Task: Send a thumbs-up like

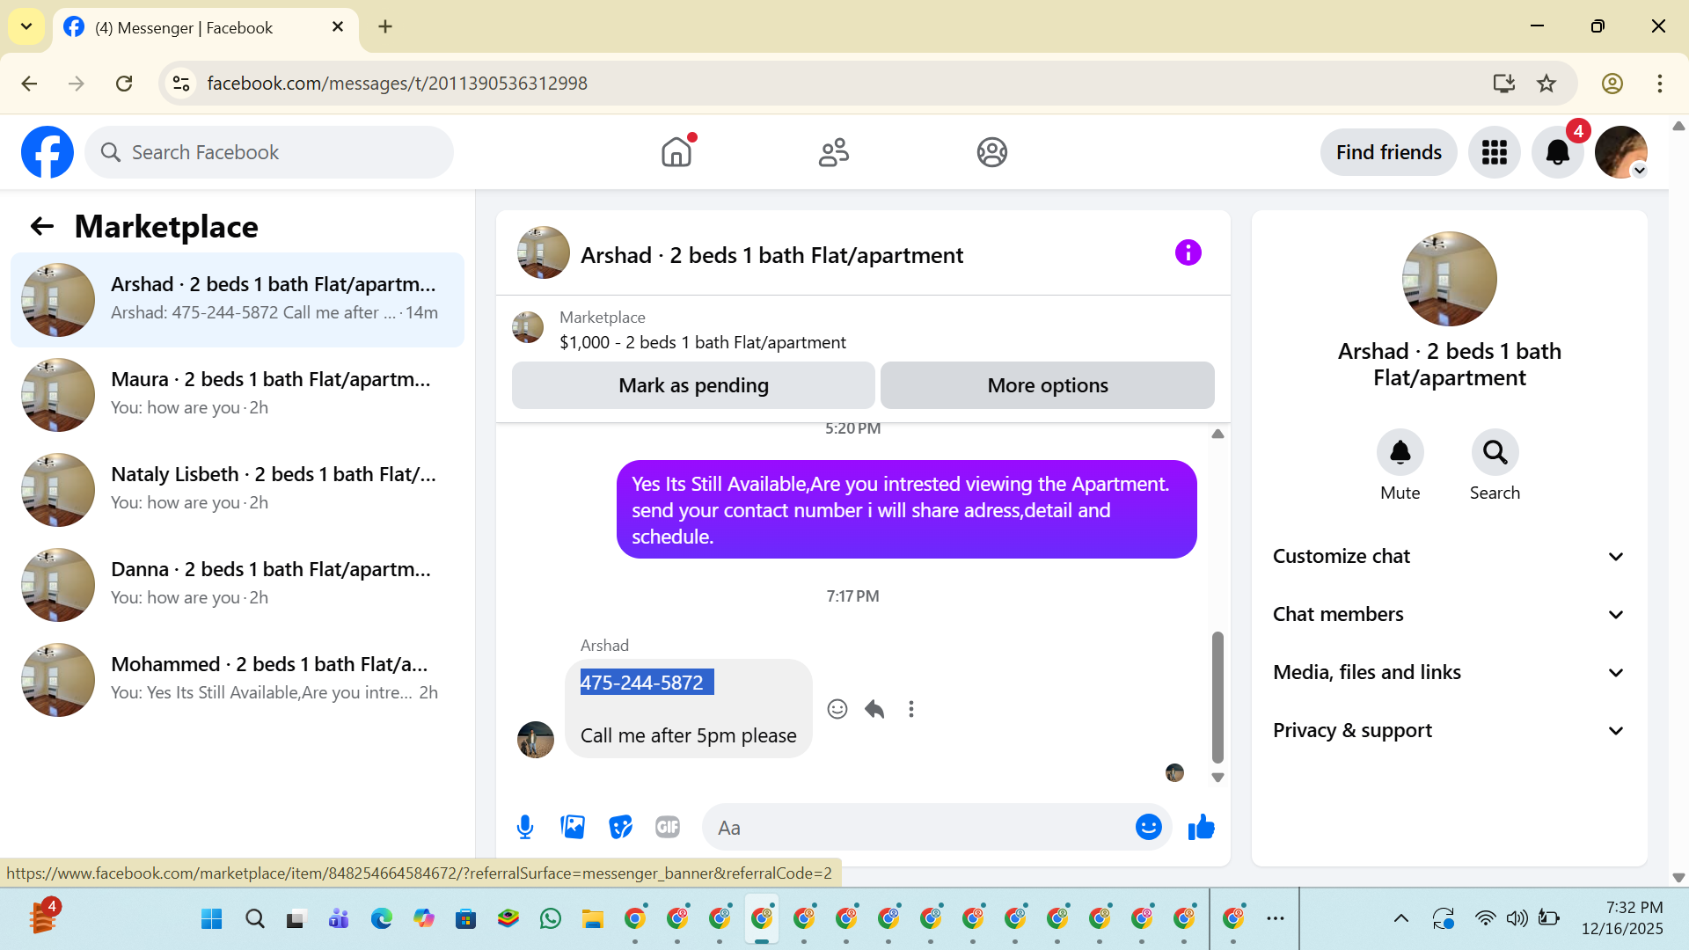Action: pyautogui.click(x=1201, y=827)
